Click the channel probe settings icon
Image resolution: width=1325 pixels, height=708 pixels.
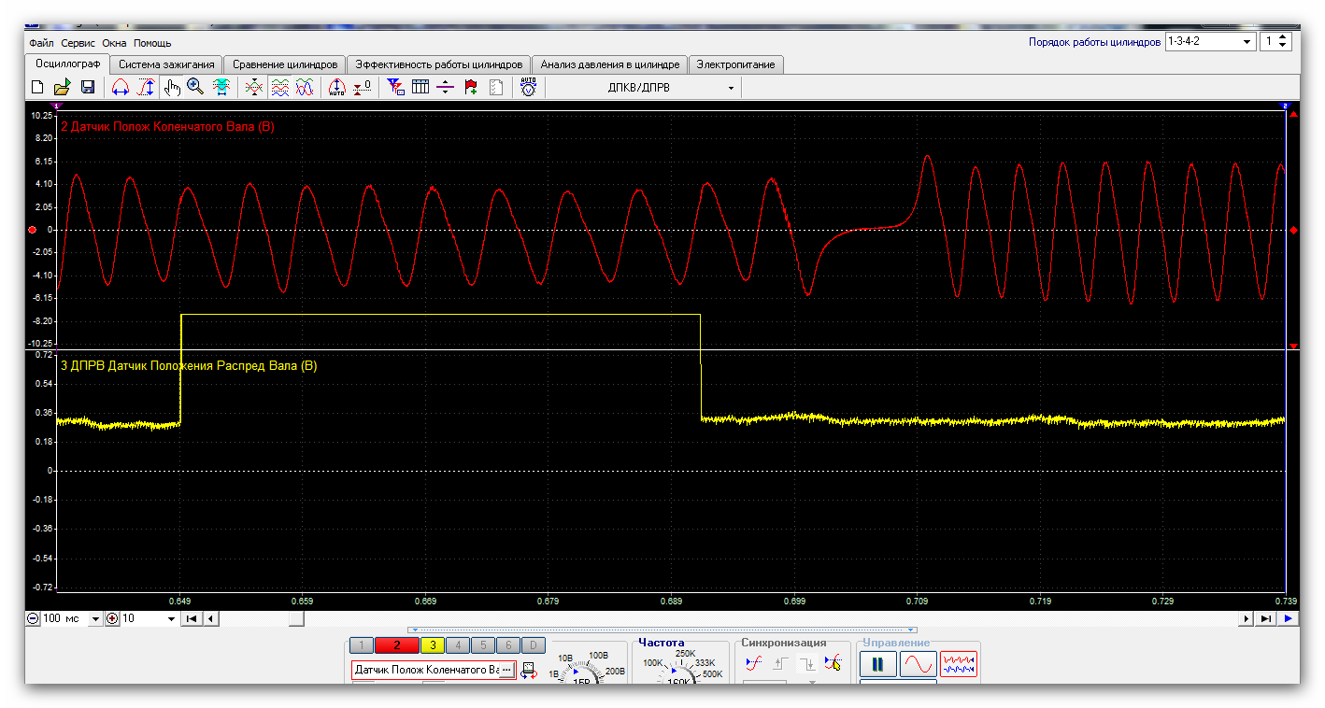(x=530, y=670)
